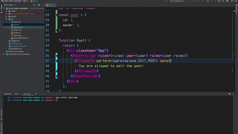The width and height of the screenshot is (238, 134).
Task: Toggle the Favorites tool window stripe button
Action: 1,128
